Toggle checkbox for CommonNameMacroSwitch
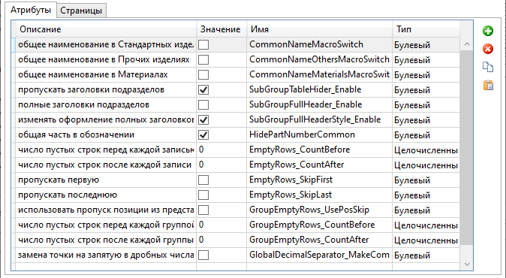Screen dimensions: 506x278 coord(203,44)
